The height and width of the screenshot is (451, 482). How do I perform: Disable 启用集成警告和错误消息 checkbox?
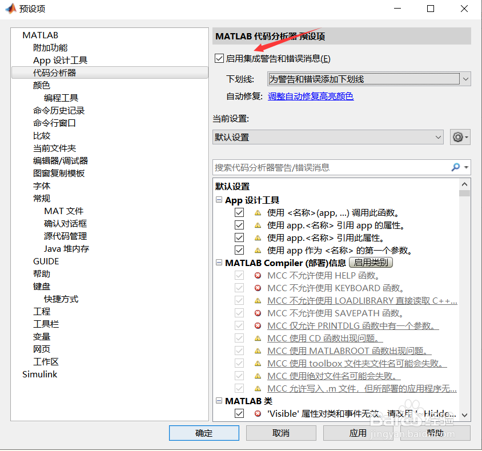point(219,58)
